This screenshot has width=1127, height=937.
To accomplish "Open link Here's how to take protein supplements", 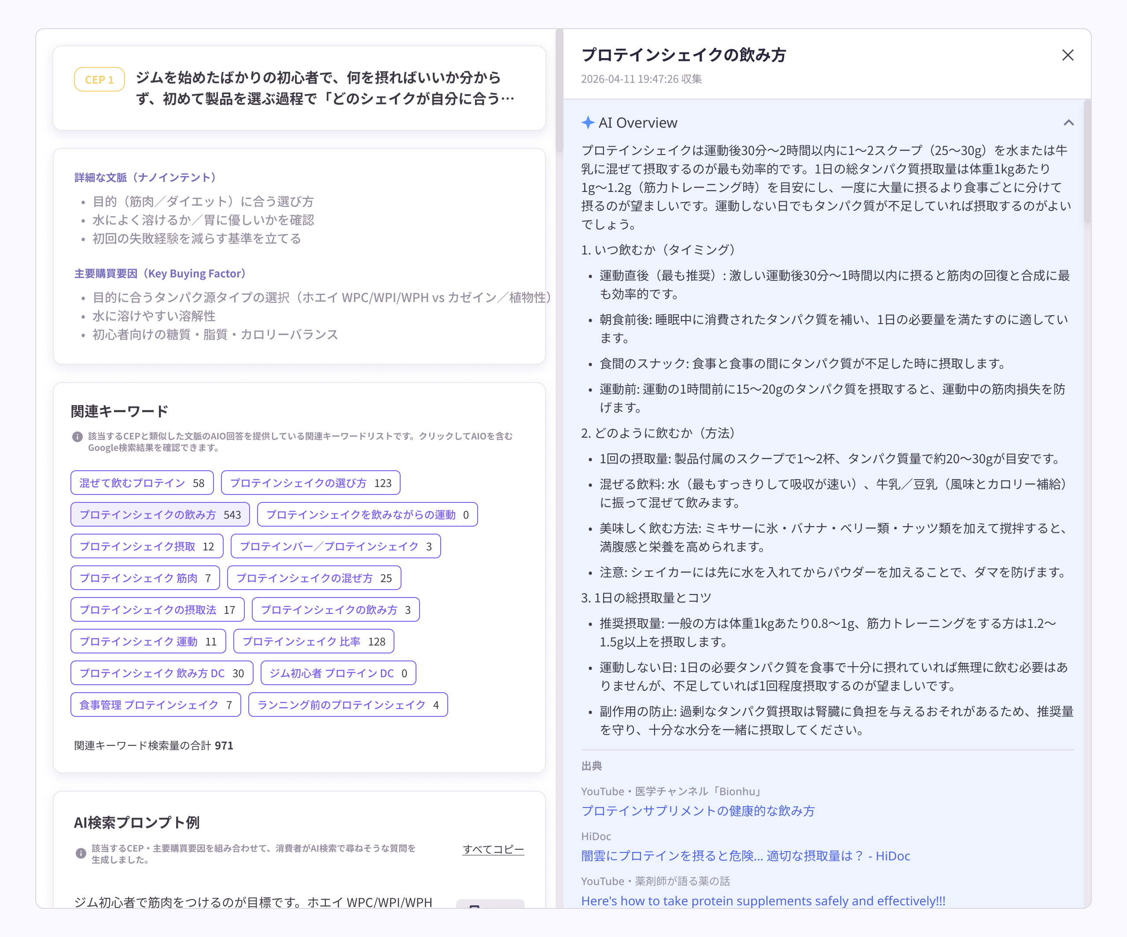I will (x=763, y=900).
